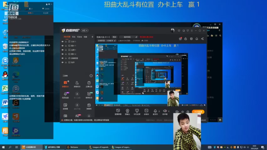Switch to first League of Legends taskbar item
This screenshot has height=150, width=267.
pyautogui.click(x=99, y=147)
